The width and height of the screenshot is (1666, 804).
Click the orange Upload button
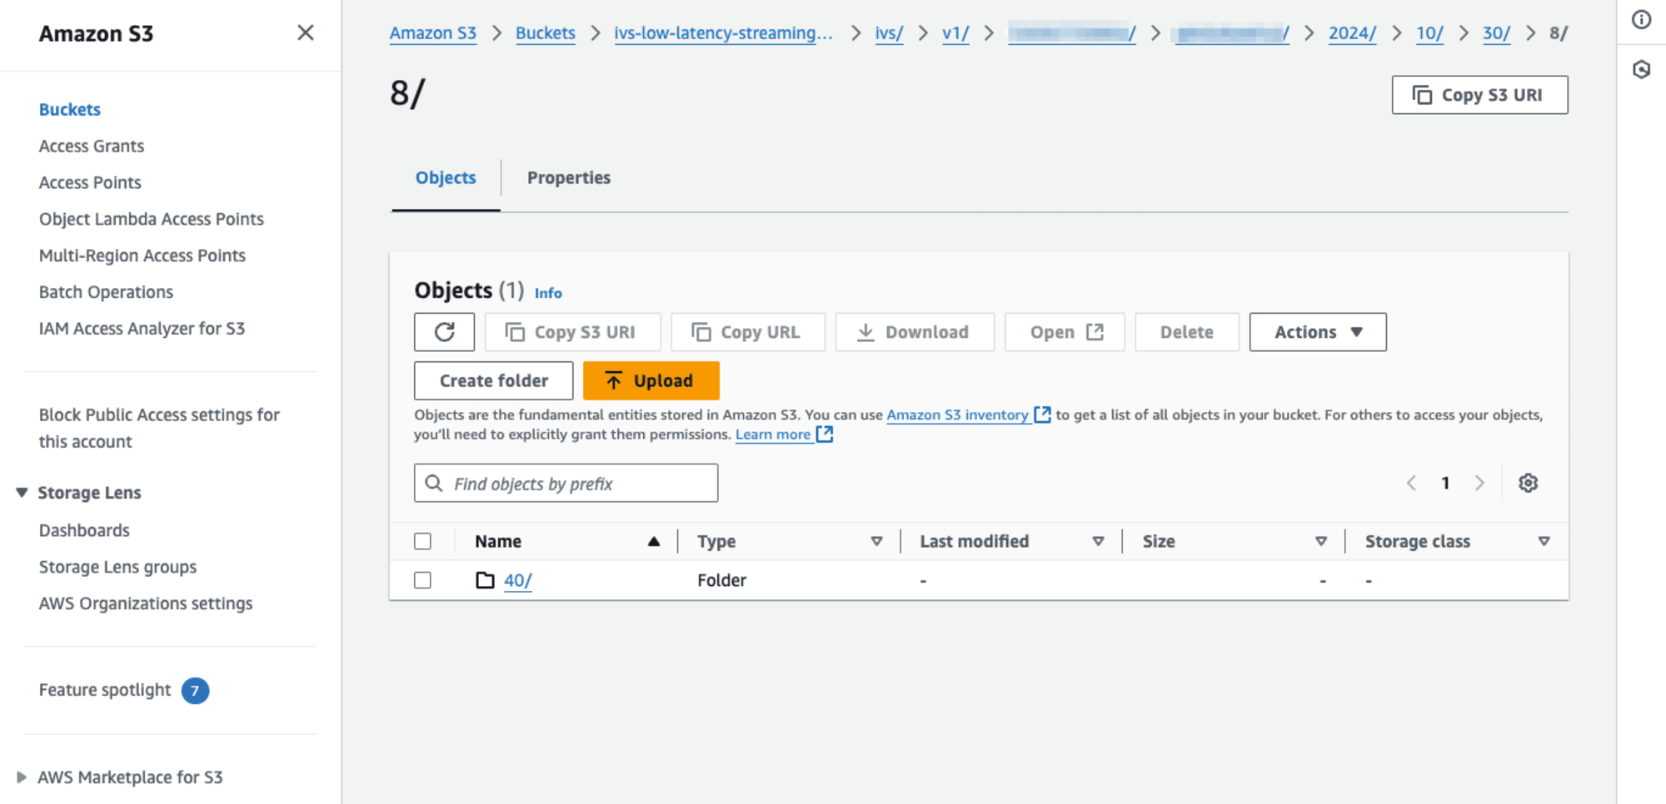click(x=651, y=380)
